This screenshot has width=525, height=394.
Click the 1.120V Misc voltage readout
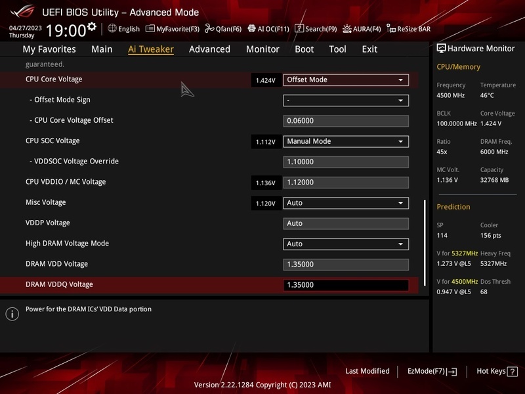click(266, 204)
